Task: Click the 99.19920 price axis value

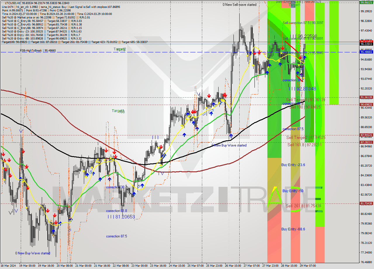Action: (366, 11)
